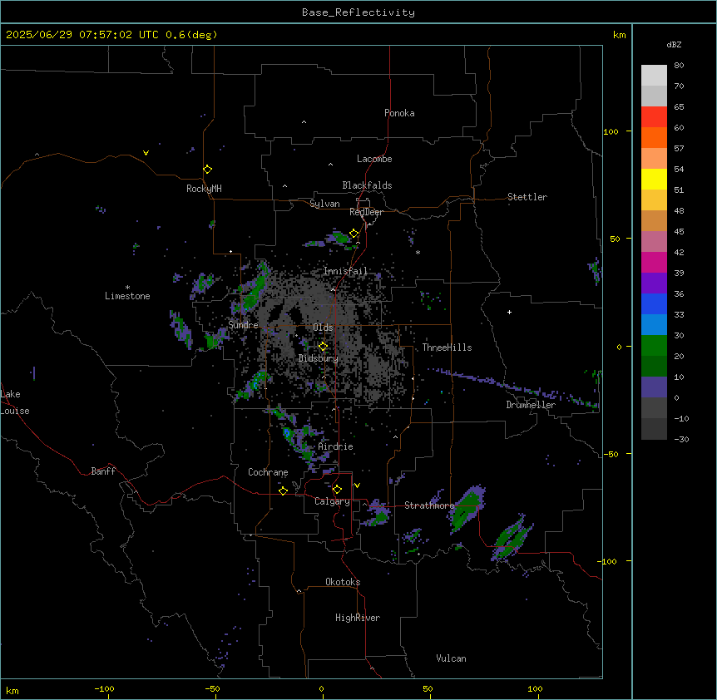
Task: Click the white asterisk above Limestone
Action: (127, 288)
